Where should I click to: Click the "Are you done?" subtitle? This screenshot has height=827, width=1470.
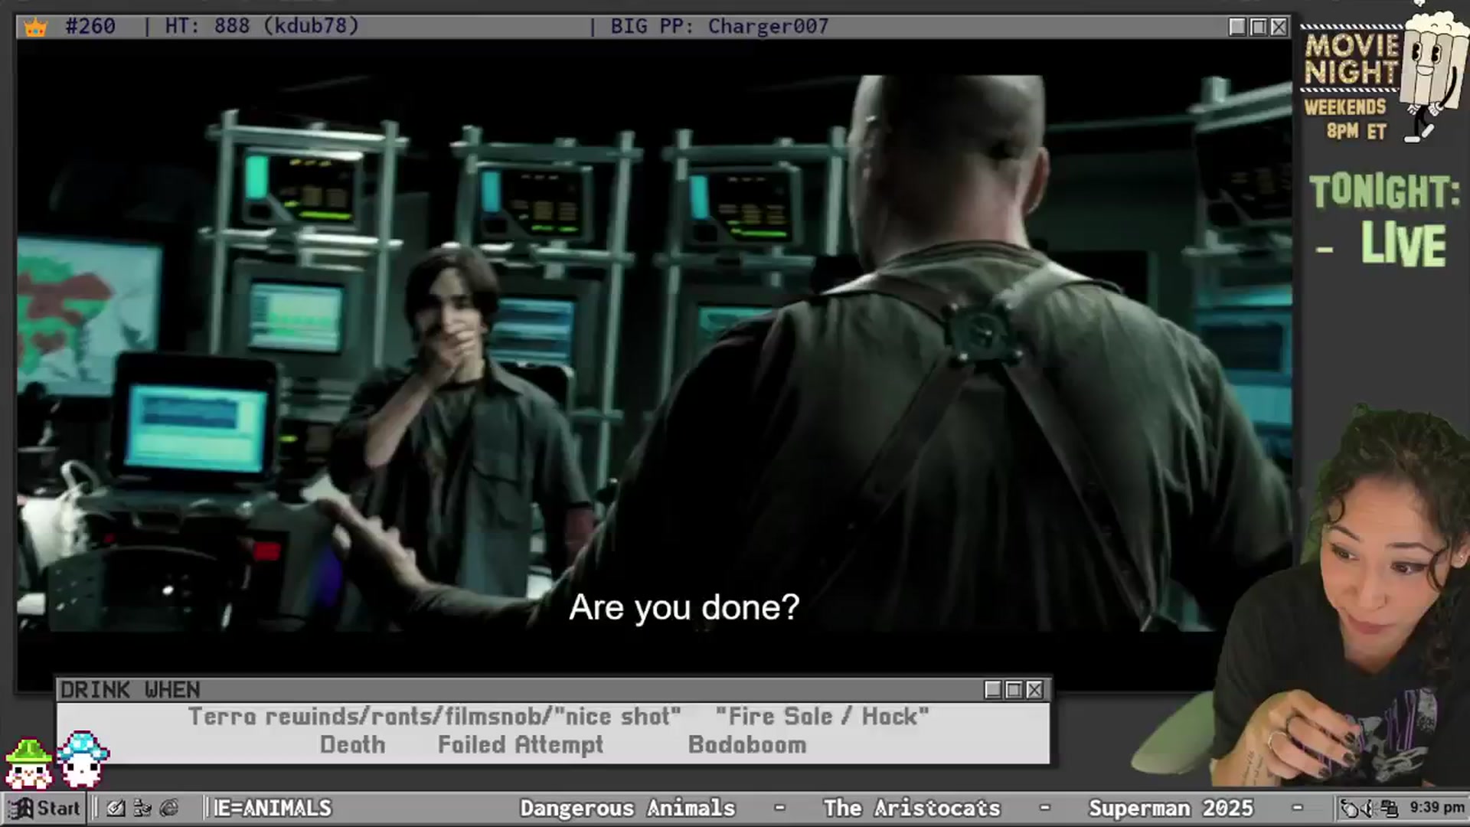point(684,608)
